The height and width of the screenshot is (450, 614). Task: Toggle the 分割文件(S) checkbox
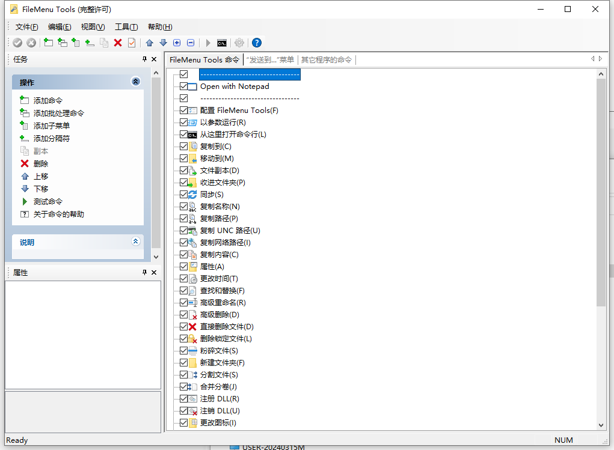(x=183, y=374)
